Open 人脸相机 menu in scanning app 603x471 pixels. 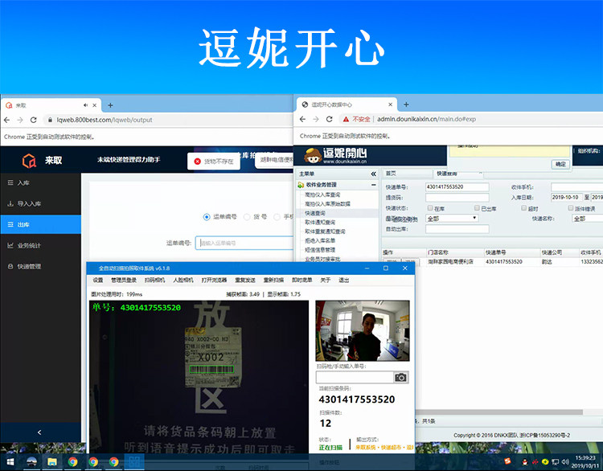tap(183, 280)
